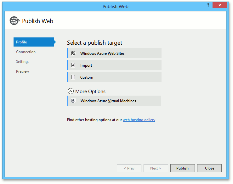Select the Profile step in sidebar
The width and height of the screenshot is (233, 184).
pyautogui.click(x=34, y=42)
